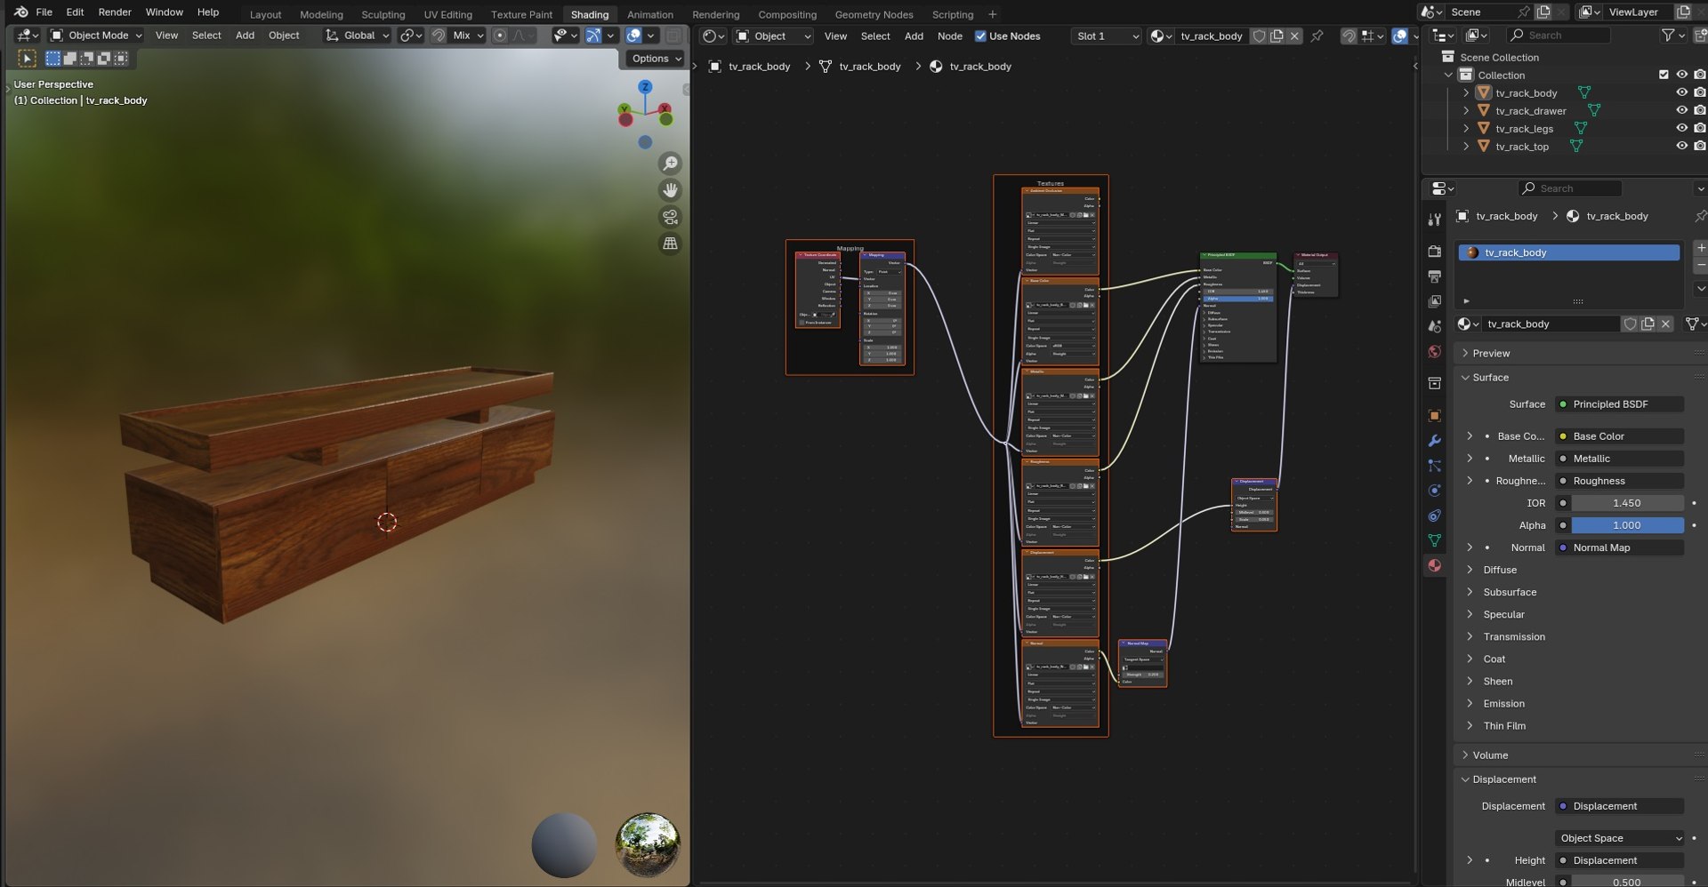Click the Principled BSDF surface shader button
Viewport: 1708px width, 887px height.
(x=1619, y=404)
